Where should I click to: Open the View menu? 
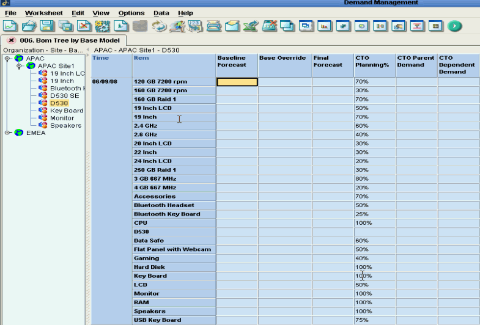click(x=101, y=13)
